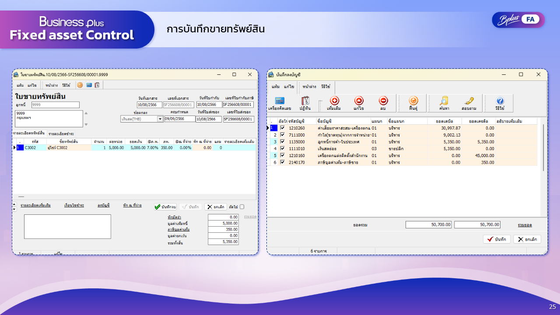Toggle checkbox for account 1111010 row
This screenshot has height=315, width=560.
(282, 149)
